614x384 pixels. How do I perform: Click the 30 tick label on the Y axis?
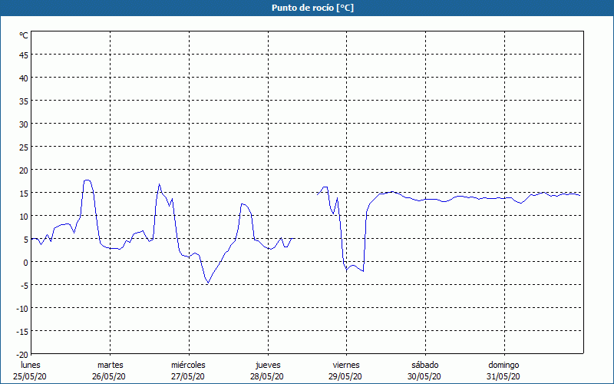click(x=24, y=124)
